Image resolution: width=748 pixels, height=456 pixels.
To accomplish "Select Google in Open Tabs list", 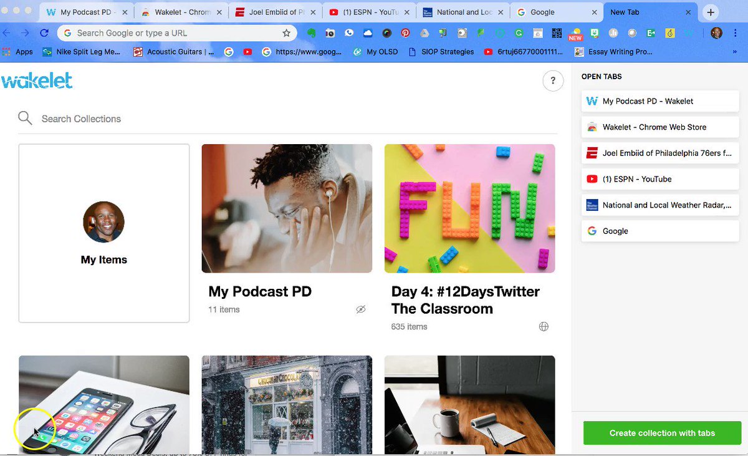I will click(x=660, y=231).
